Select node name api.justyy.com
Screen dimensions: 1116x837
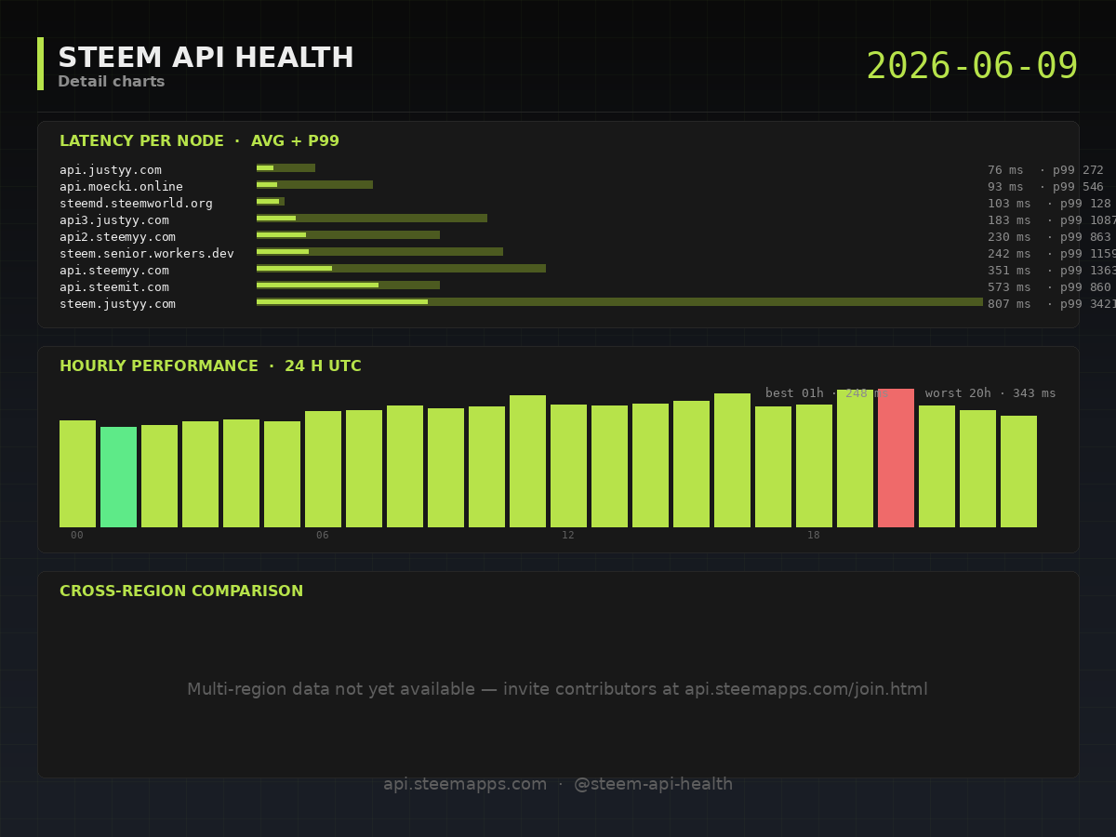pyautogui.click(x=111, y=170)
